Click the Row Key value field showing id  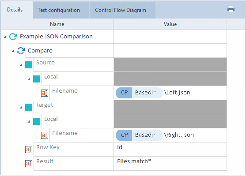click(x=170, y=149)
